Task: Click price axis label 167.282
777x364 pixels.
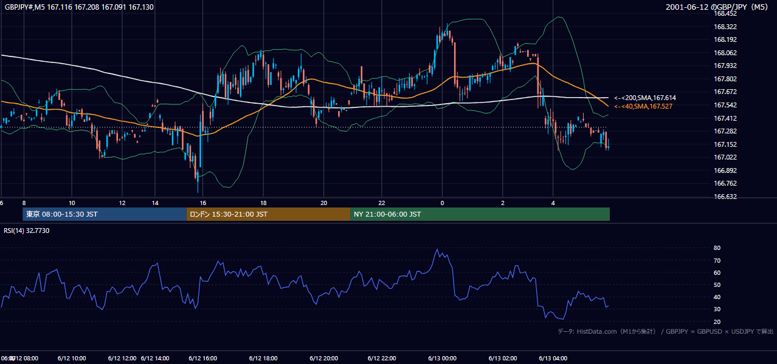Action: (725, 131)
